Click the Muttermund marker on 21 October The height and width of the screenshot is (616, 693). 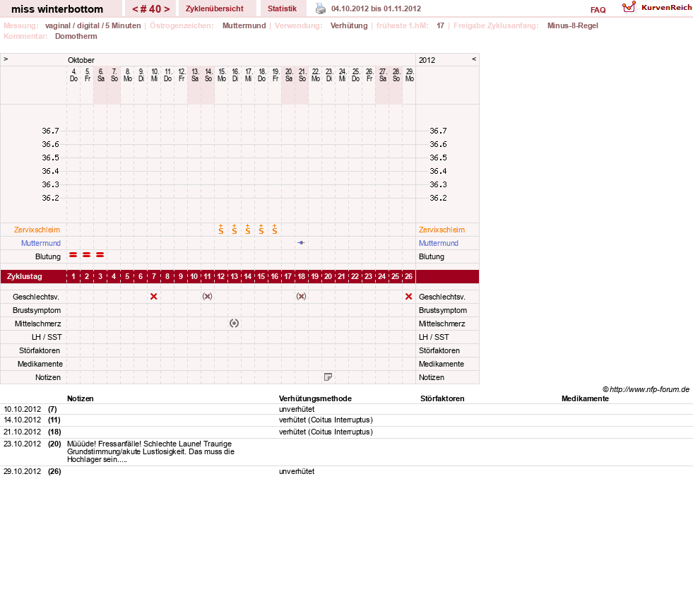click(301, 242)
